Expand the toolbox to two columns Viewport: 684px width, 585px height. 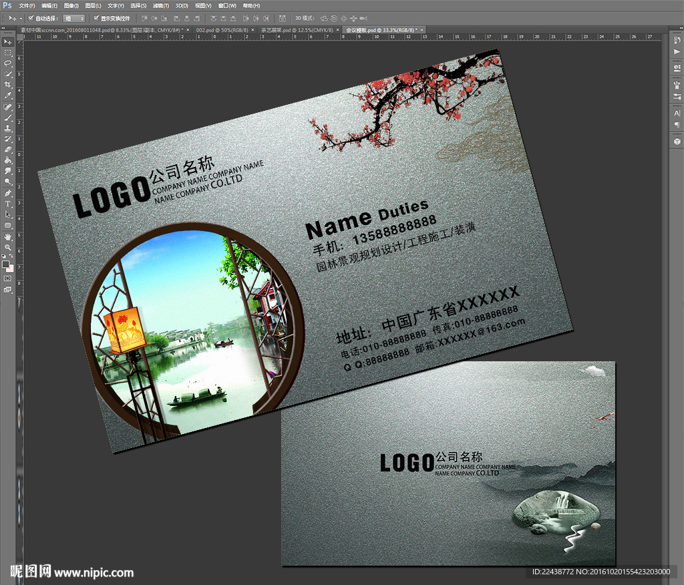tap(3, 29)
